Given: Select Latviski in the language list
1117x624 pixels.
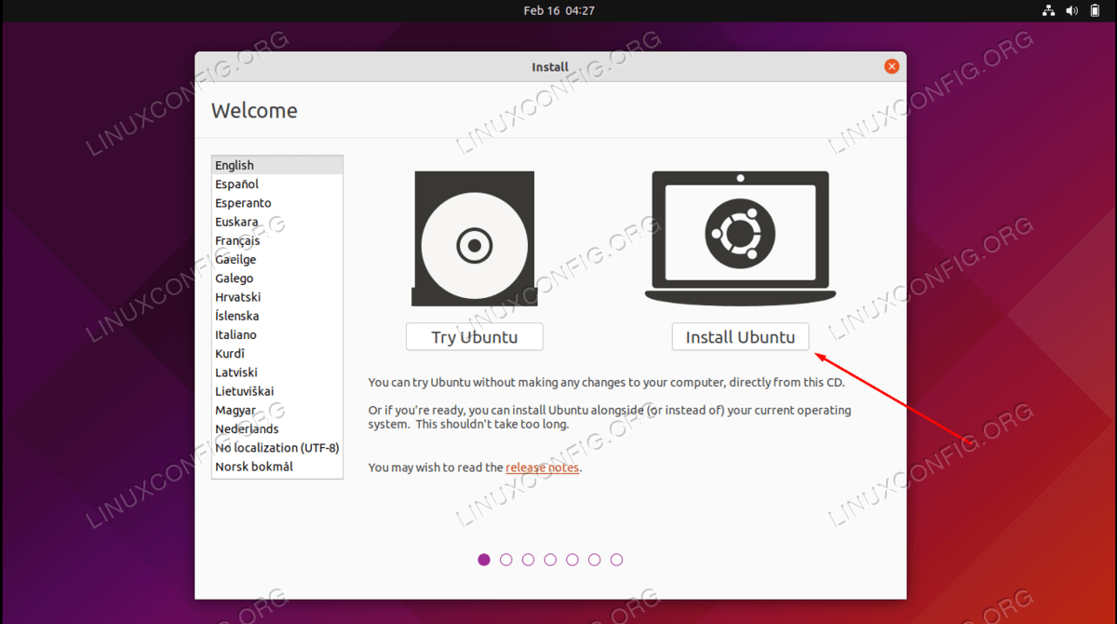Looking at the screenshot, I should 277,373.
